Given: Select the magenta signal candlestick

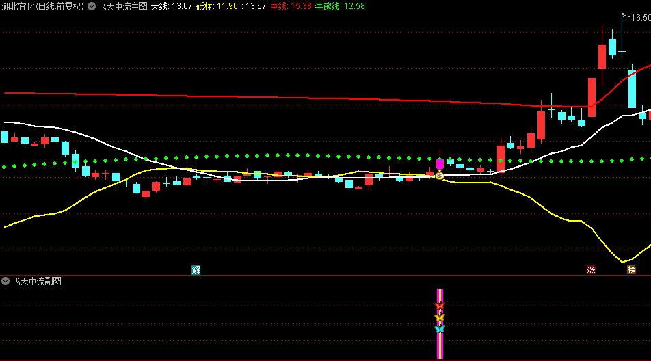Looking at the screenshot, I should 440,163.
